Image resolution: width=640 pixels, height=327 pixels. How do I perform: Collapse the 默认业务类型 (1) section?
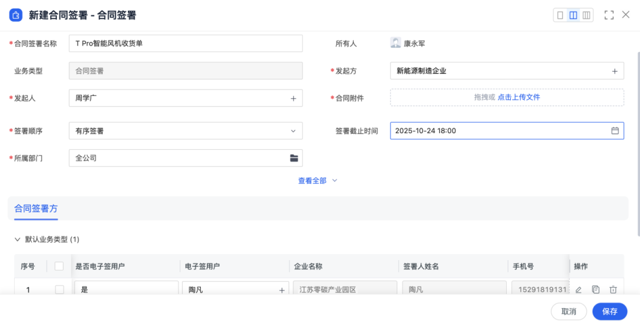click(x=17, y=239)
